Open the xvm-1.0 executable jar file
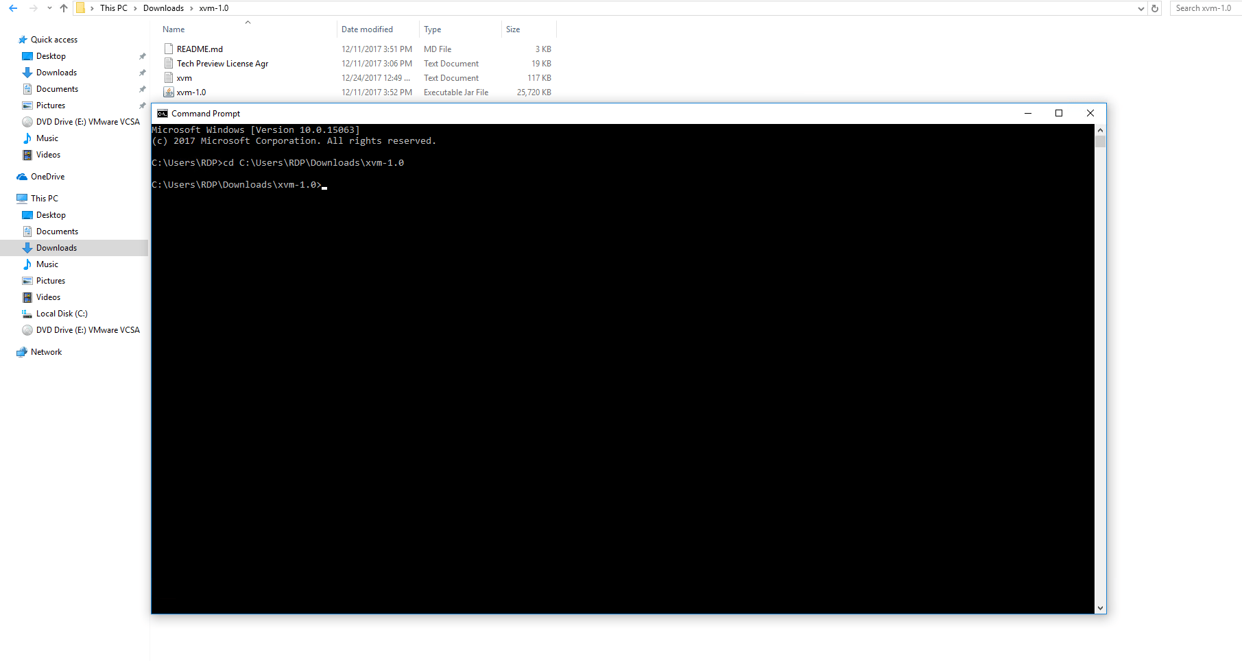This screenshot has width=1242, height=663. (191, 92)
